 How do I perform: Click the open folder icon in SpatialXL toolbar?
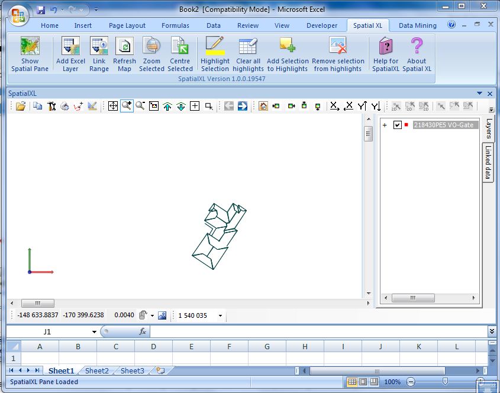pos(21,106)
